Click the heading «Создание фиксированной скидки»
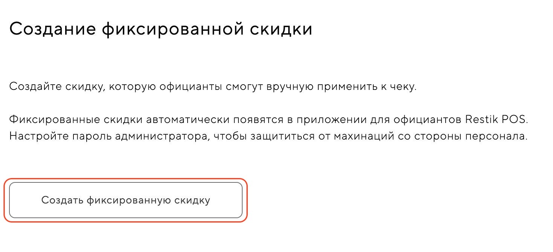The width and height of the screenshot is (553, 252). 161,29
